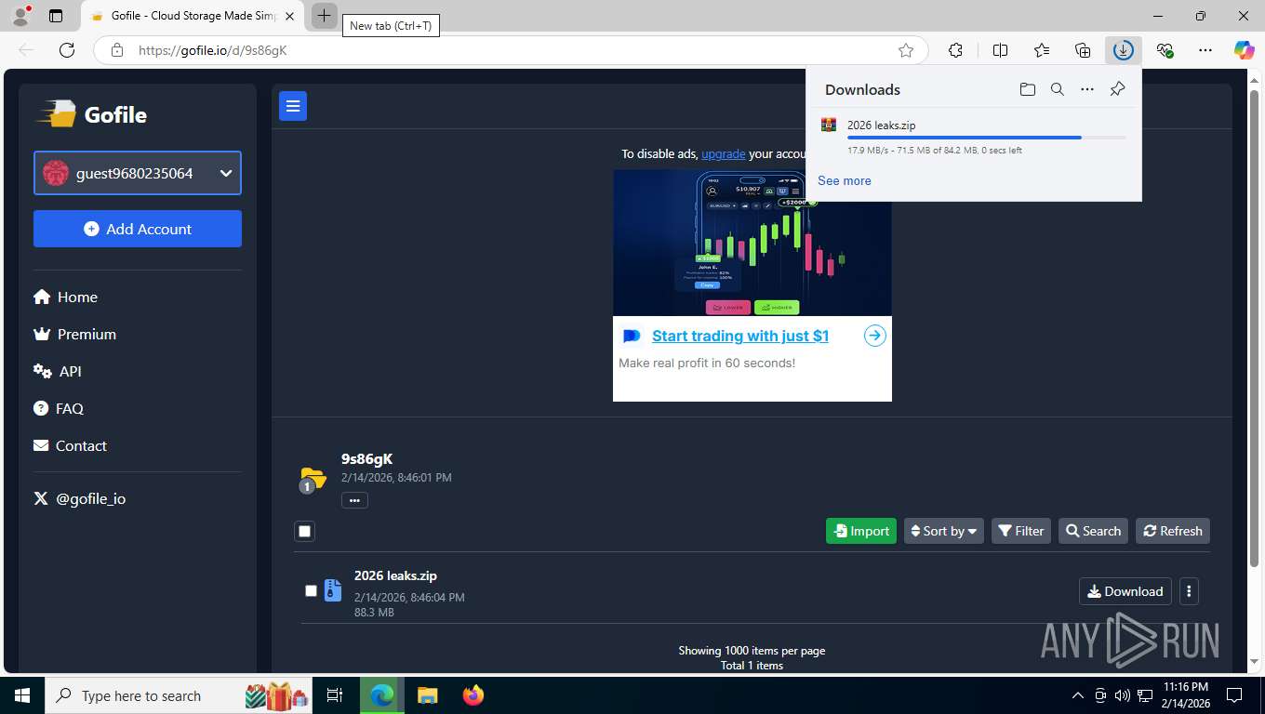Click the trading ad image
Viewport: 1265px width, 714px height.
click(752, 243)
